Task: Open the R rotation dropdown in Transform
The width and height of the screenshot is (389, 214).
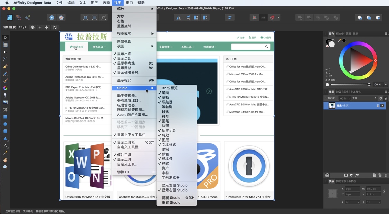Action: 358,202
